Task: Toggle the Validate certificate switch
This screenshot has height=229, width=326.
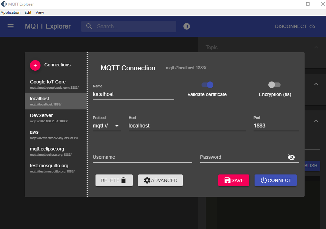Action: pos(207,85)
